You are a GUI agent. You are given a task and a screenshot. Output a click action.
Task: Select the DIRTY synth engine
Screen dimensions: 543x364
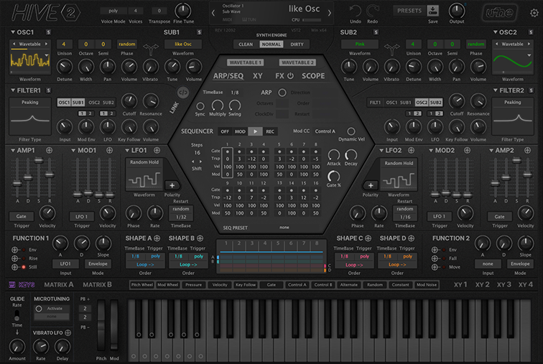(x=297, y=45)
